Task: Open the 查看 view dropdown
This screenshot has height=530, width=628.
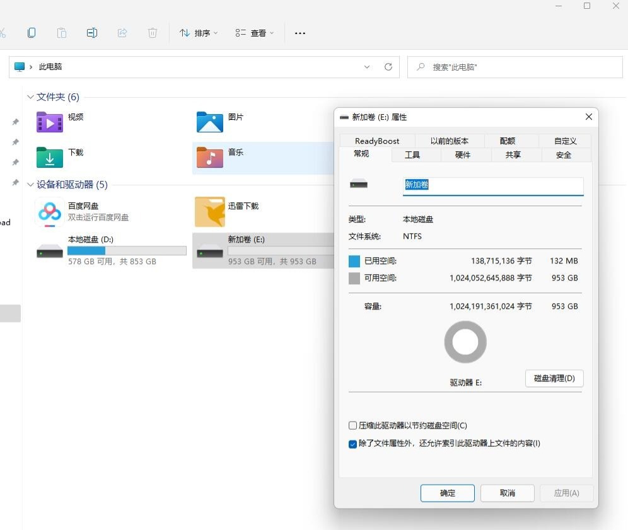Action: pyautogui.click(x=255, y=33)
